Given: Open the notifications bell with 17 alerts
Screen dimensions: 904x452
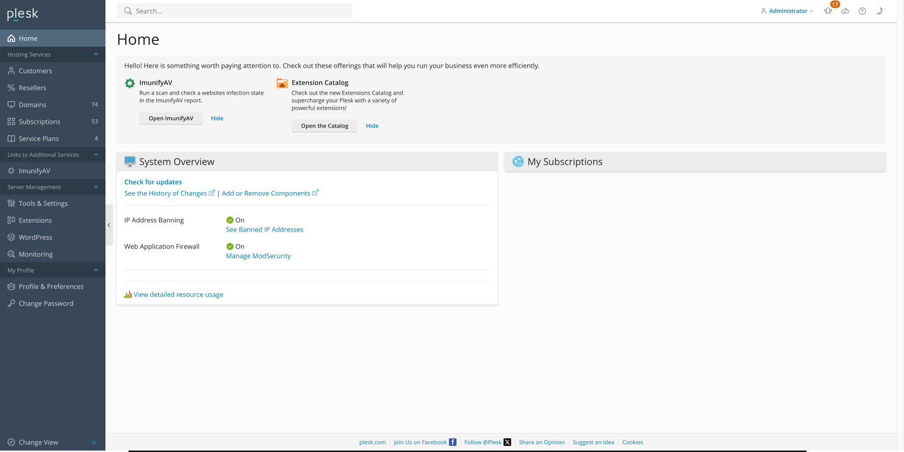Looking at the screenshot, I should pos(828,11).
